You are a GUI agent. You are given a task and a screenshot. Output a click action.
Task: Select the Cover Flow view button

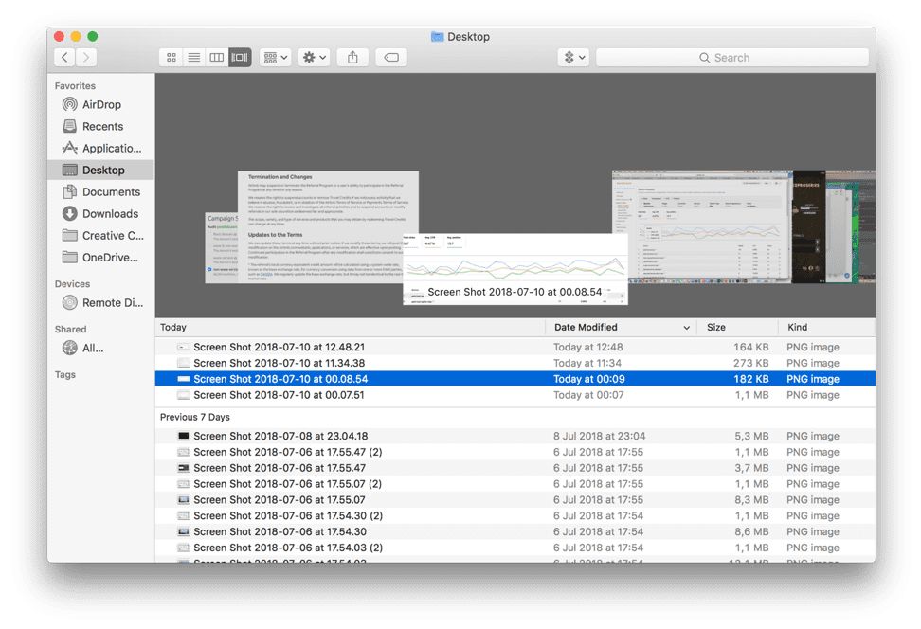click(240, 58)
